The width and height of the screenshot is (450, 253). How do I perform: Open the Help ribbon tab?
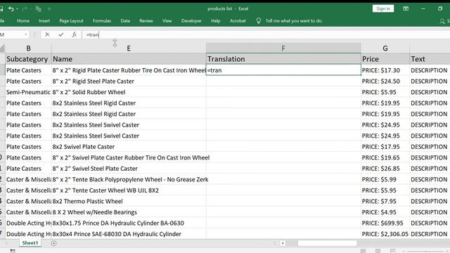tap(216, 20)
